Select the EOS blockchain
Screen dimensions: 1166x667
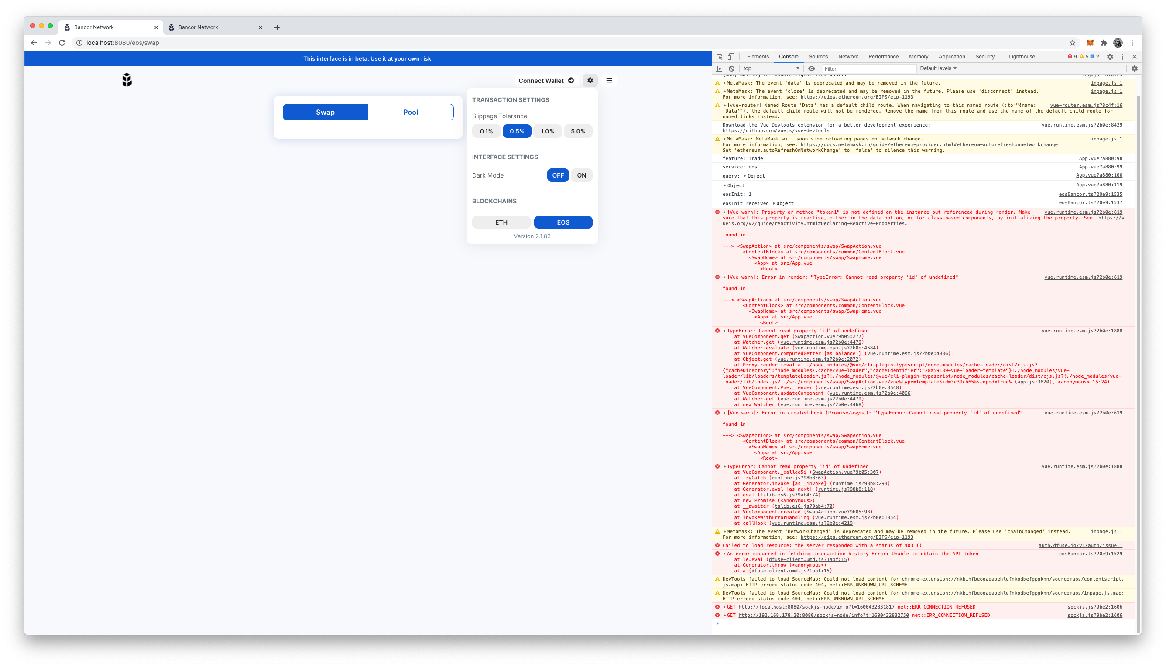(563, 222)
